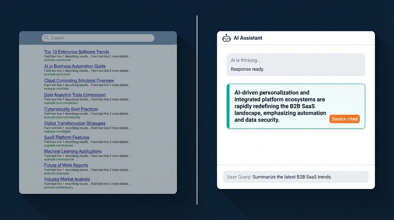
Task: Click the User Query input area
Action: tap(296, 177)
